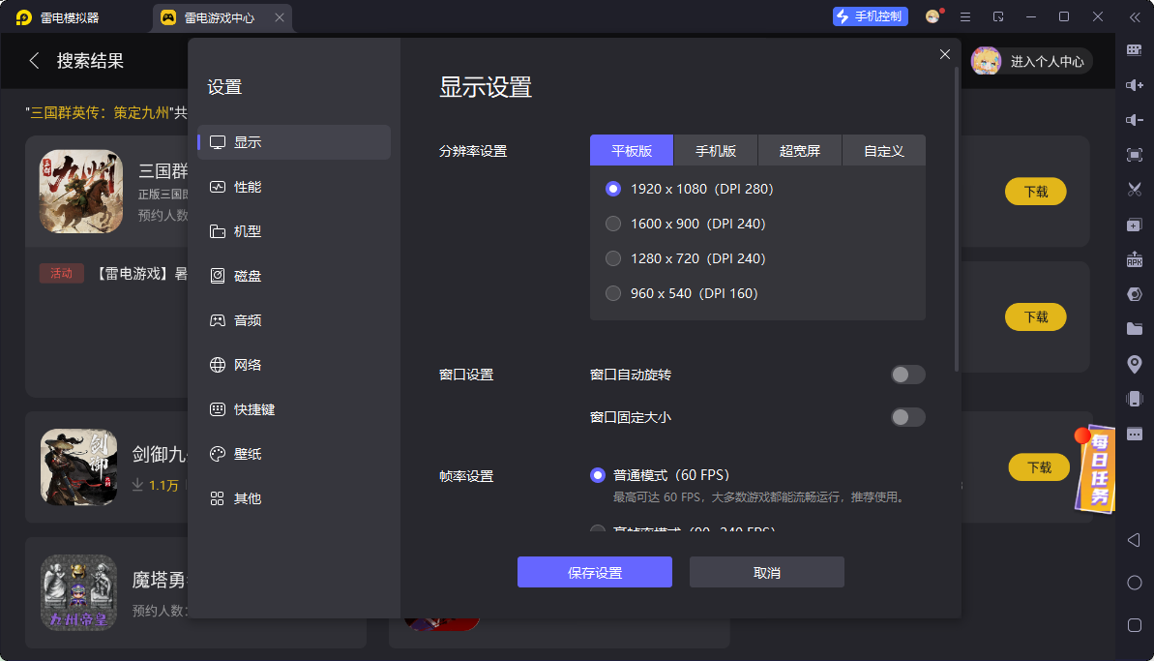Toggle 窗口自动旋转 switch
Screen dimensions: 1154x661
(907, 375)
